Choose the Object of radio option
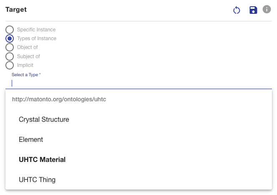 coord(10,47)
